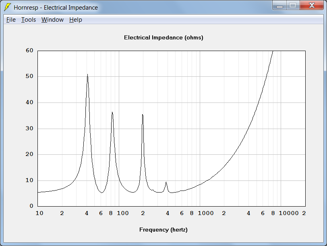Click the impedance peak near 80 Hz
Screen dimensions: 327x246
[112, 113]
